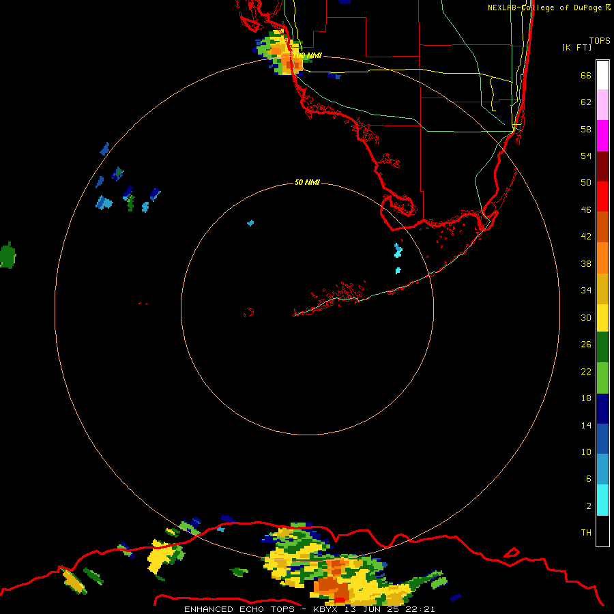Click the 10 legend value
This screenshot has width=614, height=614.
pyautogui.click(x=586, y=452)
